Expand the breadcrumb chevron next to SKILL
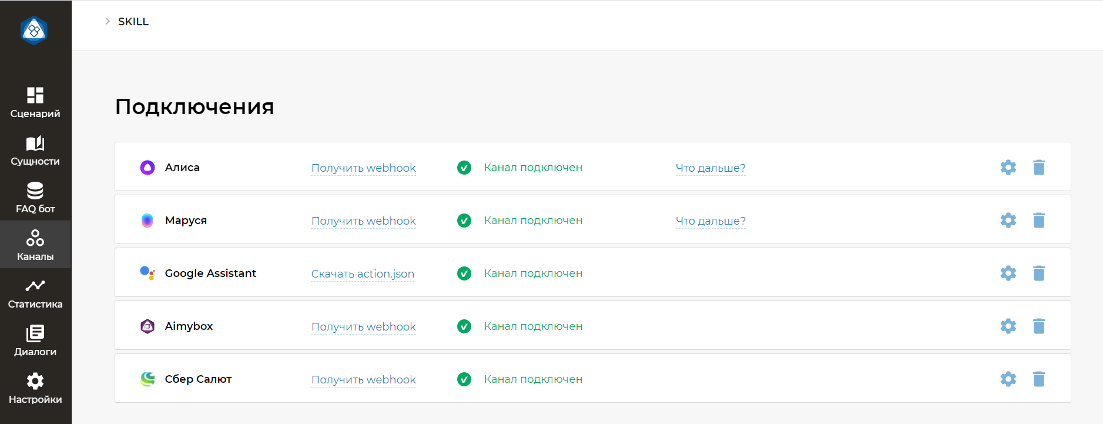This screenshot has height=424, width=1103. (108, 21)
